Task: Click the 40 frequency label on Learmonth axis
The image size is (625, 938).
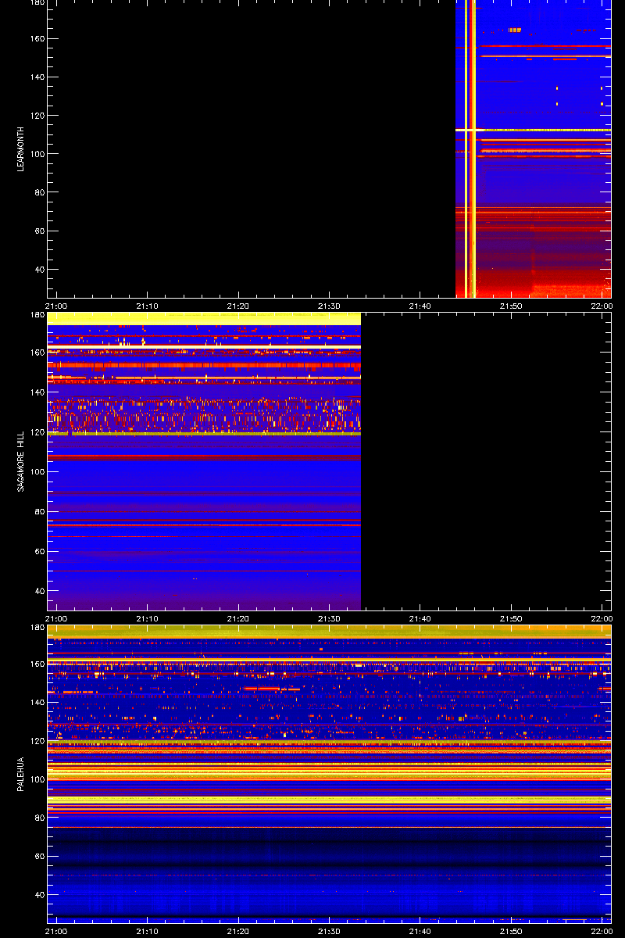Action: [41, 270]
